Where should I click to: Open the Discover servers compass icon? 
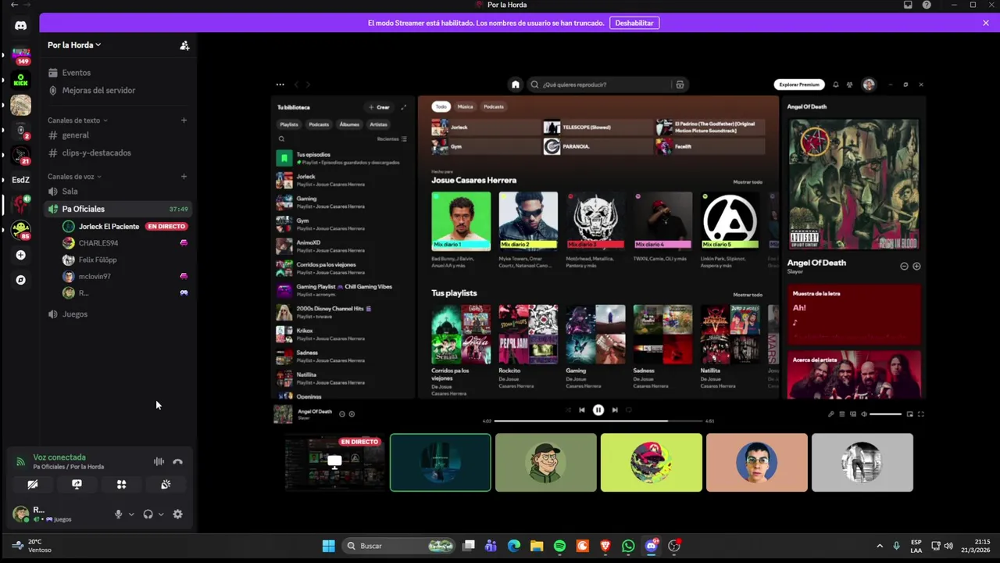[20, 280]
